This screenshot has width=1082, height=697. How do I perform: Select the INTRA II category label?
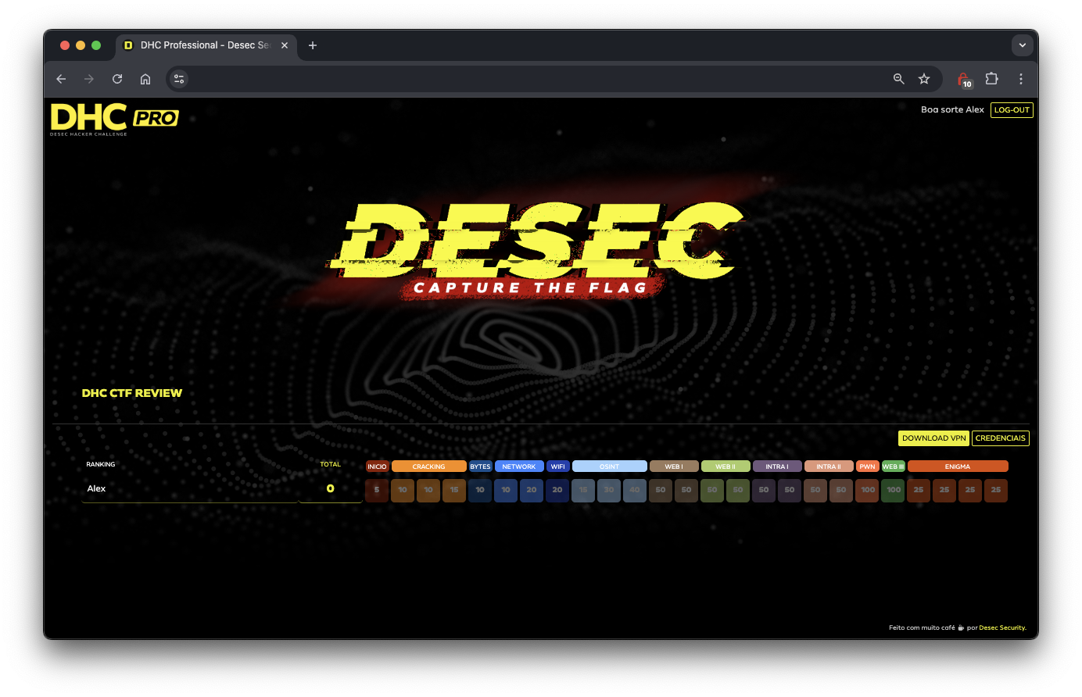tap(829, 466)
